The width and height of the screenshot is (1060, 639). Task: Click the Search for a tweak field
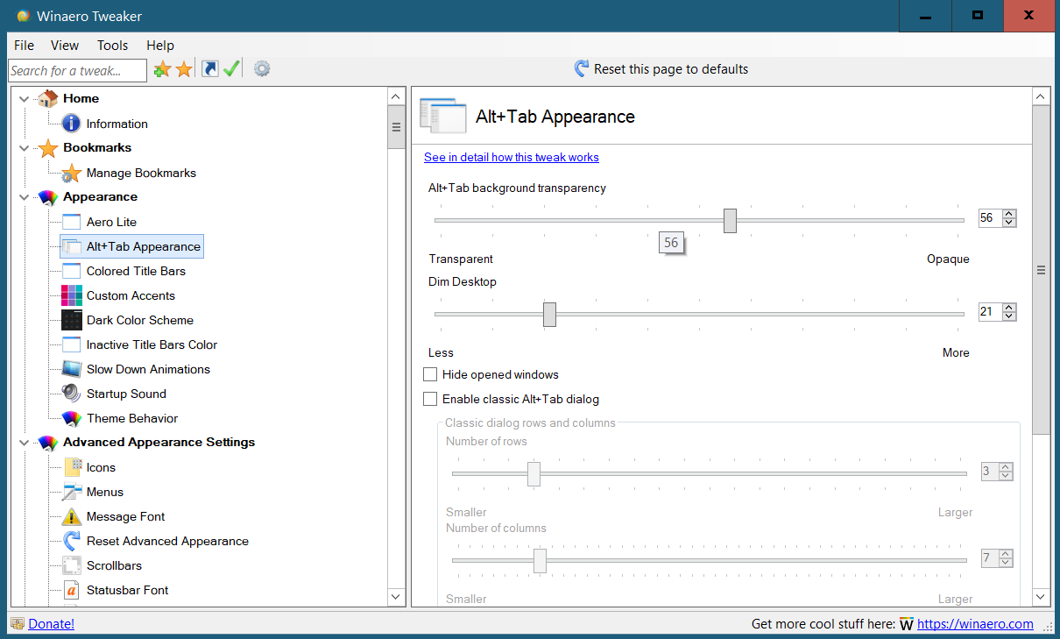coord(78,70)
